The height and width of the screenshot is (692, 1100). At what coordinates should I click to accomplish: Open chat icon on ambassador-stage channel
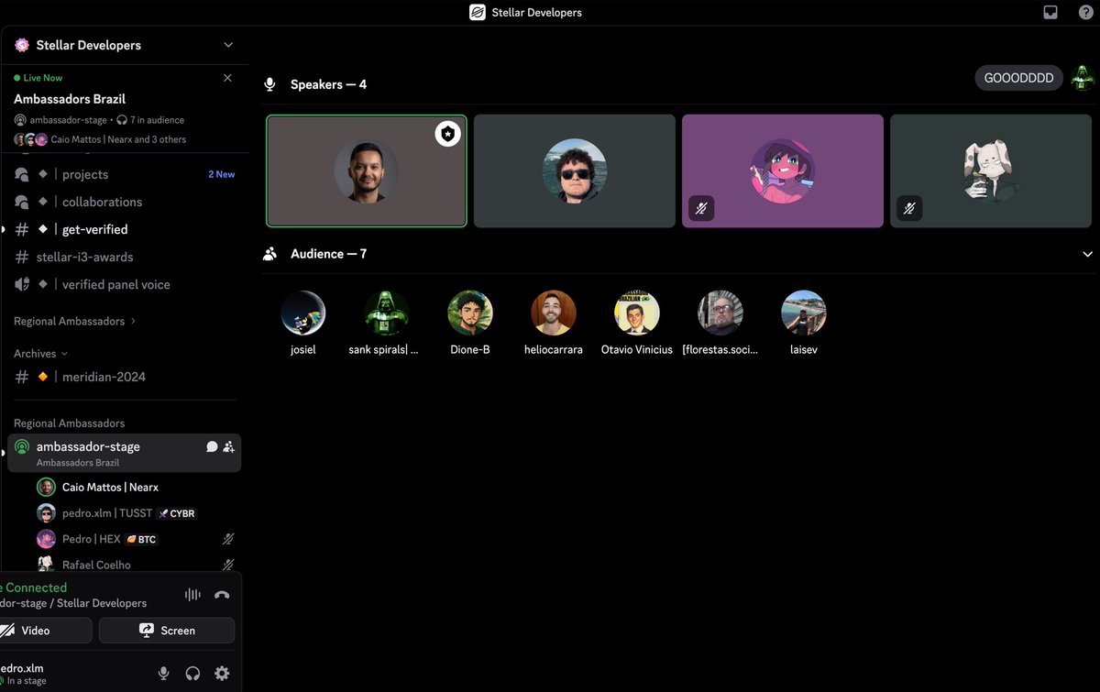tap(212, 446)
